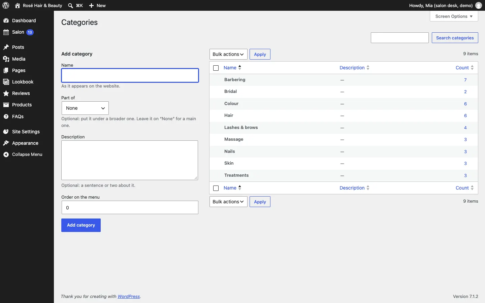The width and height of the screenshot is (485, 303).
Task: Open the Dashboard gauge icon
Action: click(x=6, y=21)
